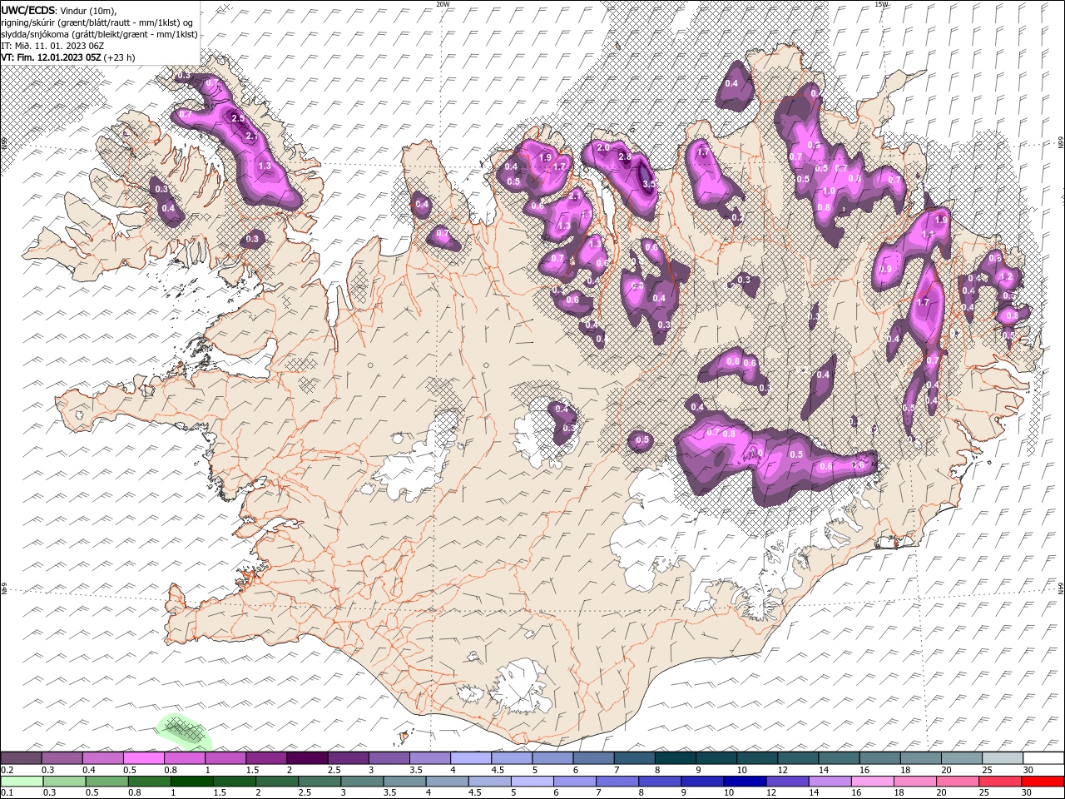1065x799 pixels.
Task: Click the "3.5" snowfall value on the map
Action: pyautogui.click(x=650, y=184)
